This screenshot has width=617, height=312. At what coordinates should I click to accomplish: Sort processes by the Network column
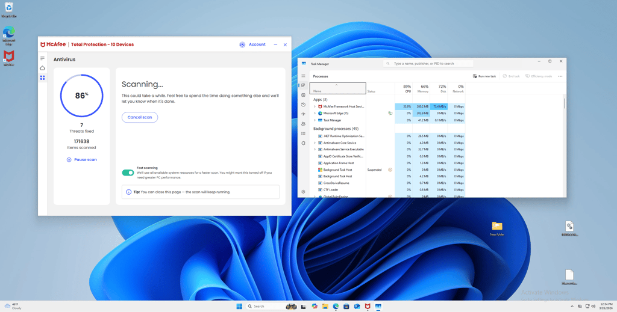(x=457, y=88)
